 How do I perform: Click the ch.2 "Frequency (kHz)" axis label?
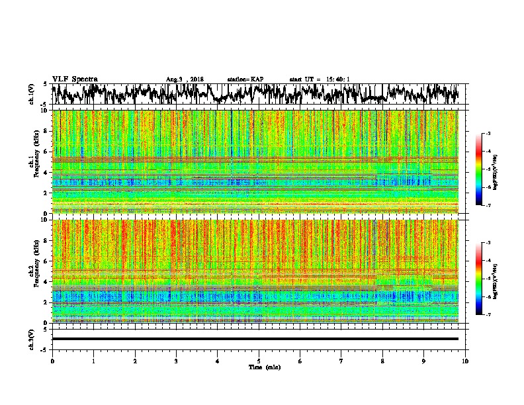pyautogui.click(x=36, y=263)
